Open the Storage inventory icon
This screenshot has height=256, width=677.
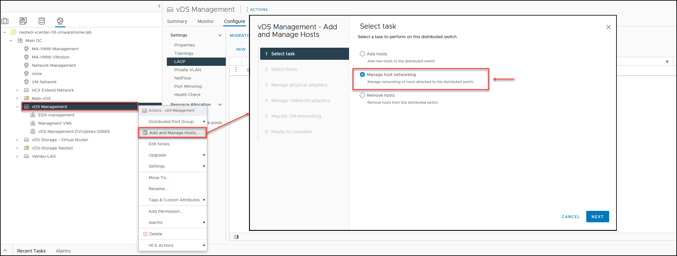(x=42, y=21)
